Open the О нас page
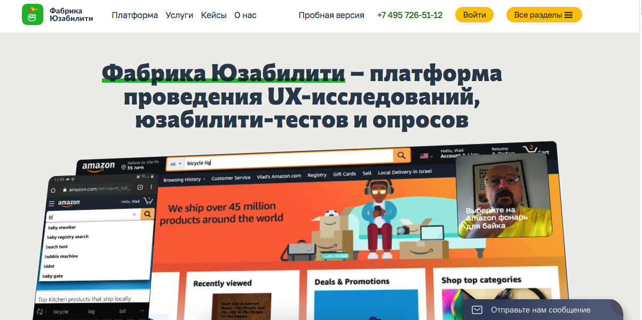This screenshot has width=642, height=320. [x=245, y=15]
